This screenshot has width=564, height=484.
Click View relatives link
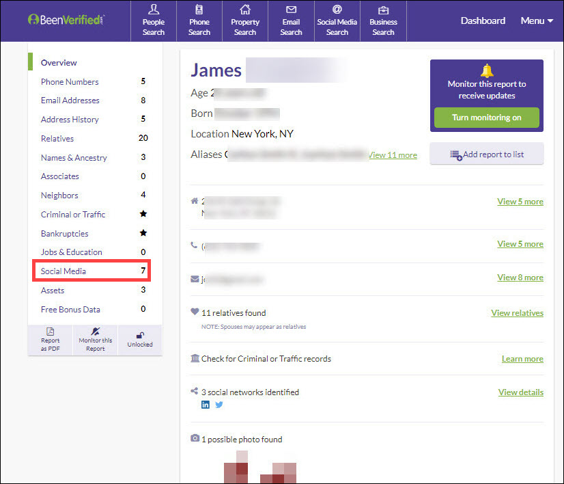[518, 313]
